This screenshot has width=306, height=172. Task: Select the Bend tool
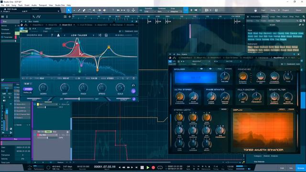pos(99,10)
